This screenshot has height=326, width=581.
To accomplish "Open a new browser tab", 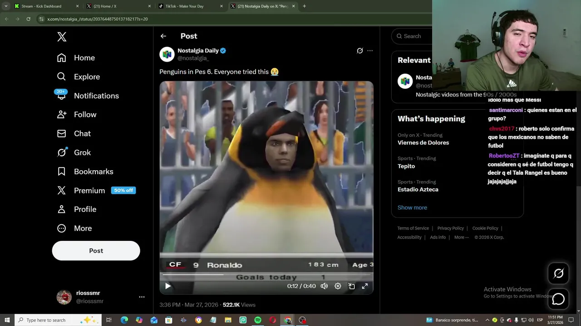I will click(304, 6).
